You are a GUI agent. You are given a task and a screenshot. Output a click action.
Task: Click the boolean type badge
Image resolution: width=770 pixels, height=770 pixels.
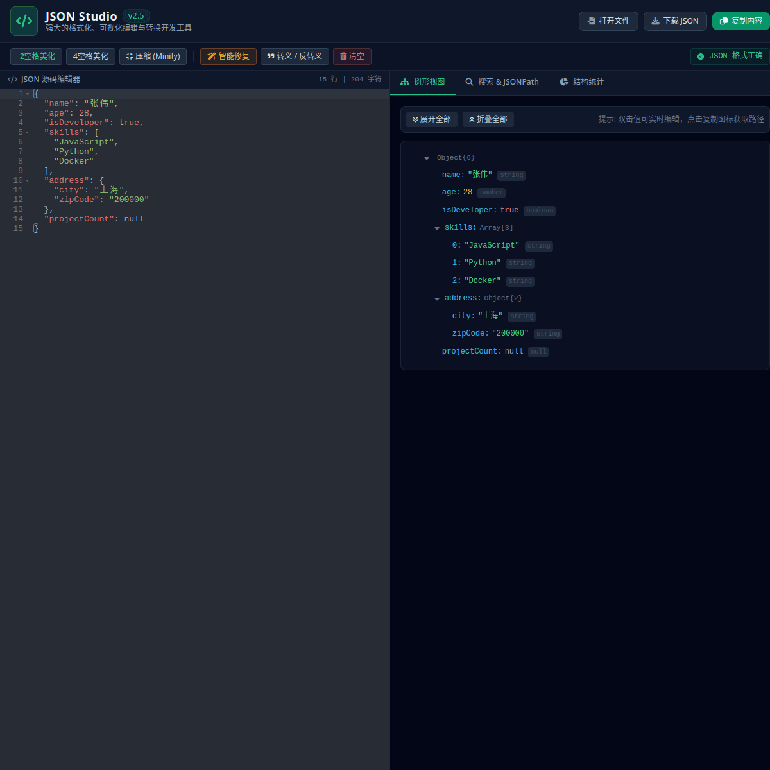[540, 210]
